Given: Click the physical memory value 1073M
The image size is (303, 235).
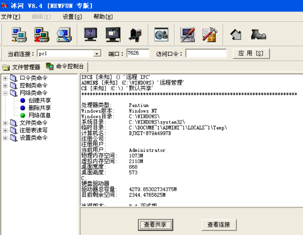Looking at the screenshot, I should tap(136, 156).
